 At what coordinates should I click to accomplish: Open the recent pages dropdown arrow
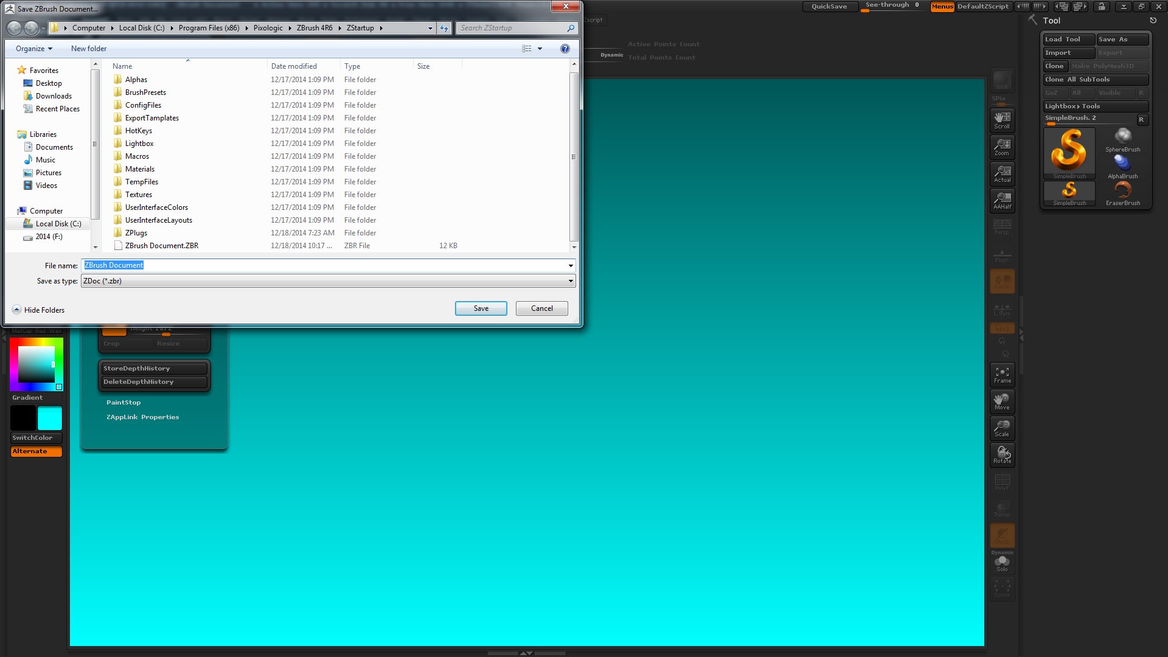43,28
